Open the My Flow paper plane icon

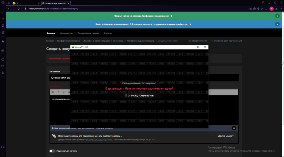click(x=262, y=9)
